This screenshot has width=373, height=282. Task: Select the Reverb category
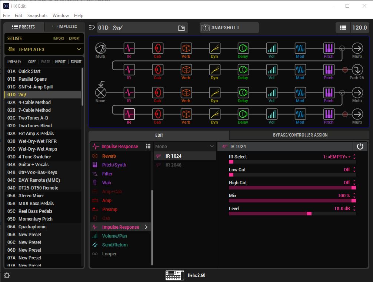point(109,156)
